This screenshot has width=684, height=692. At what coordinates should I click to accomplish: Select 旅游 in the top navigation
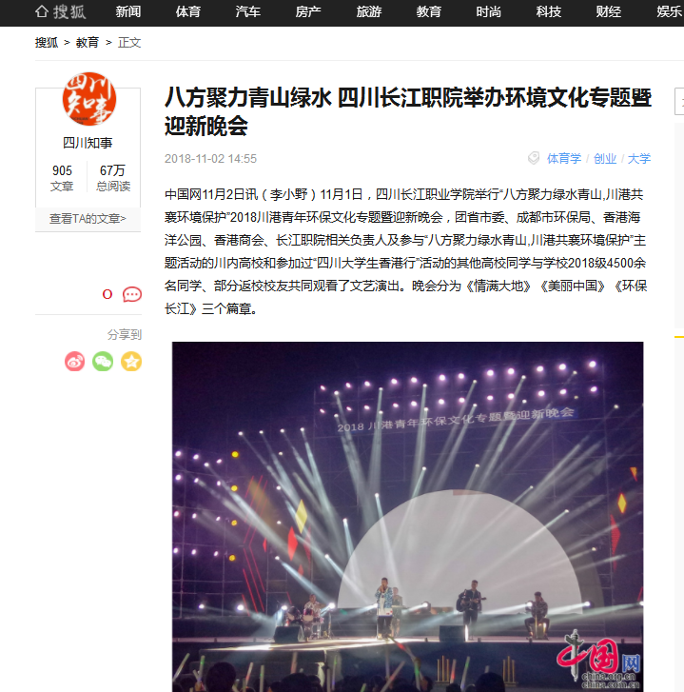click(x=369, y=11)
